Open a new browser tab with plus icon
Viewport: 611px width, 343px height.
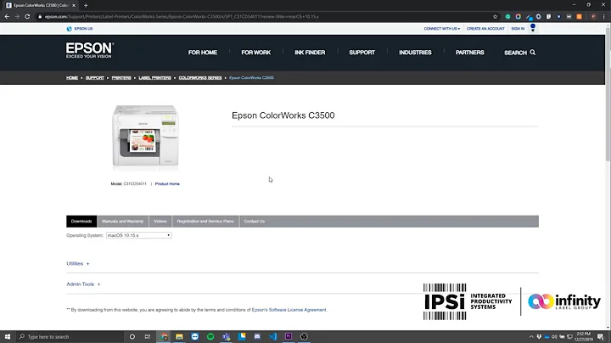click(86, 5)
